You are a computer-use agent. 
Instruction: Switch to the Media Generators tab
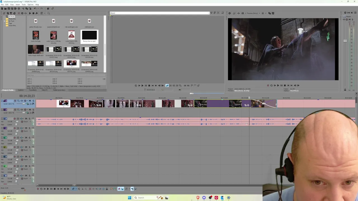coord(59,90)
